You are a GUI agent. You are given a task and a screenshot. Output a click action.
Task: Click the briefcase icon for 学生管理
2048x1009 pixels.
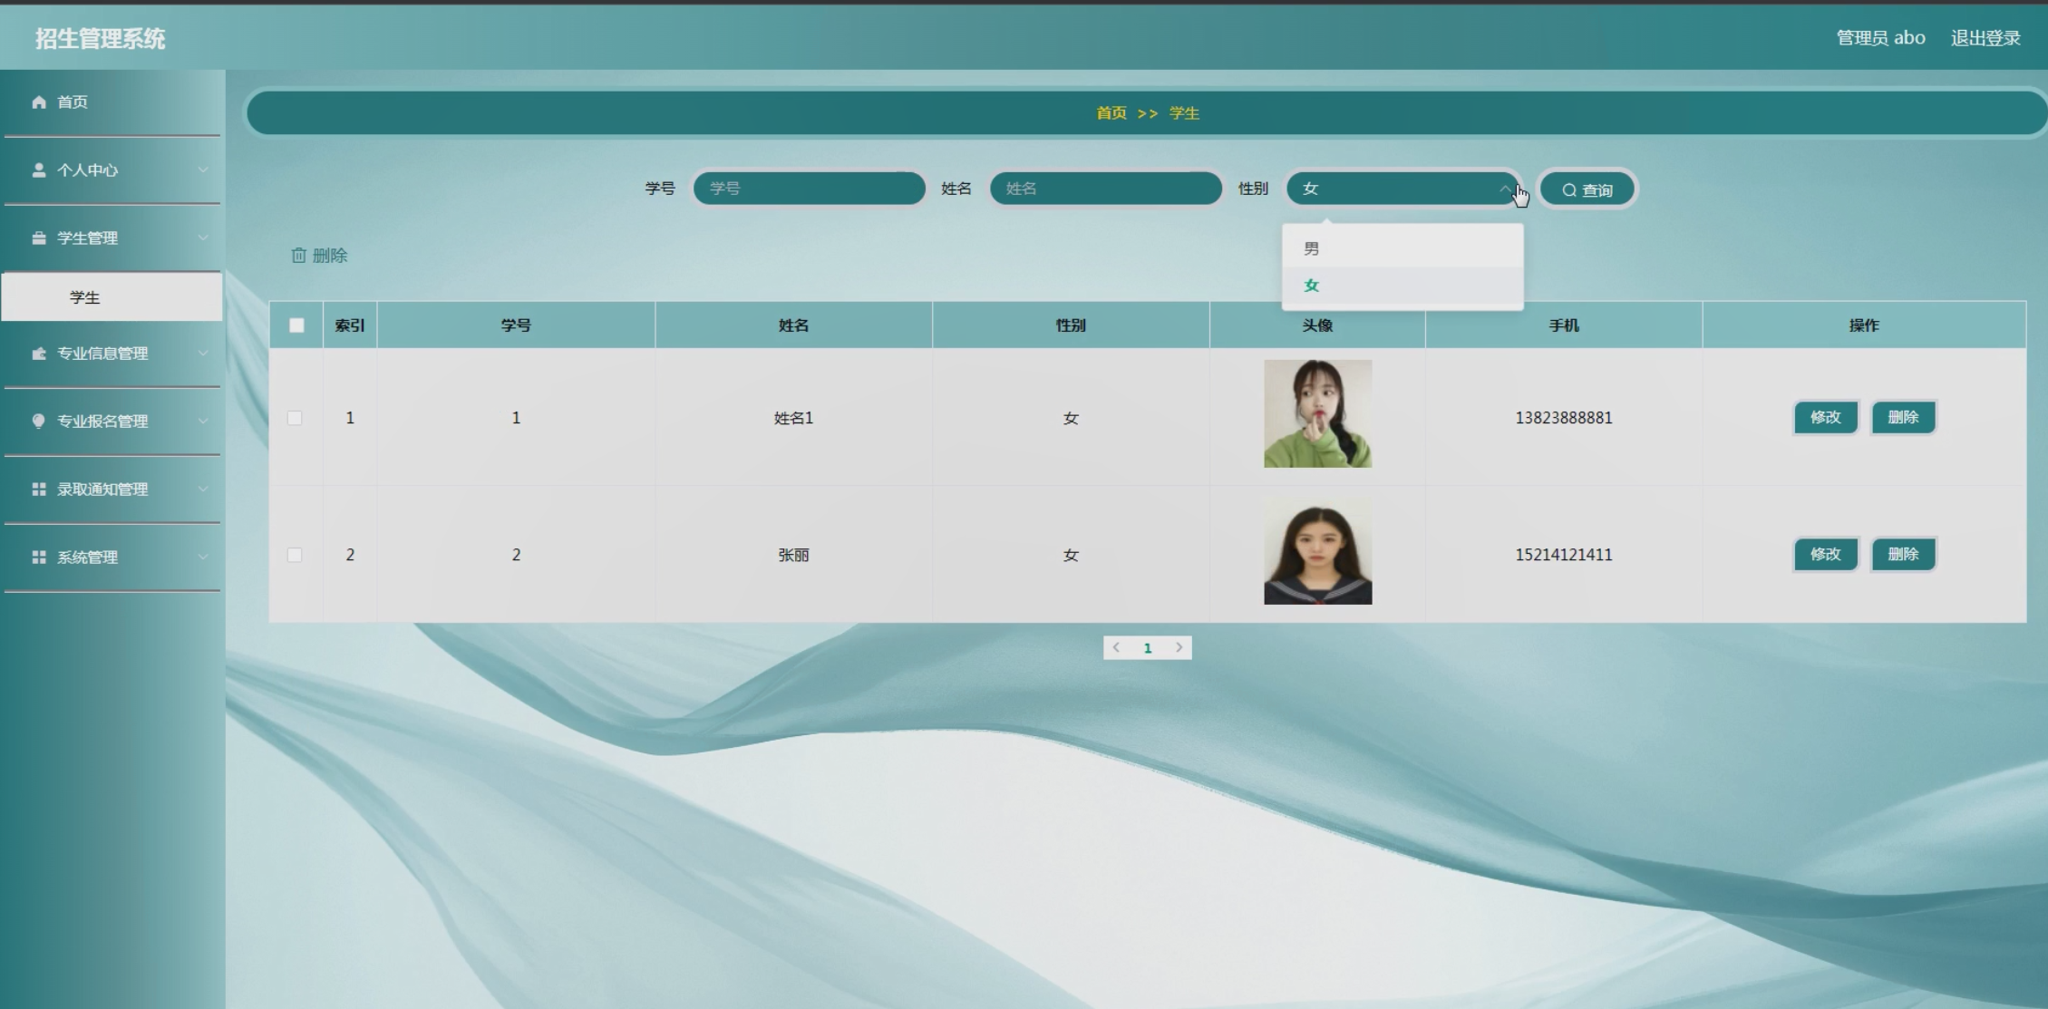[x=39, y=238]
